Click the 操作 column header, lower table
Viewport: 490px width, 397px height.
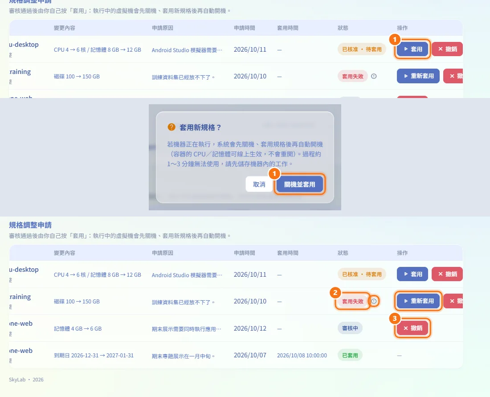402,253
